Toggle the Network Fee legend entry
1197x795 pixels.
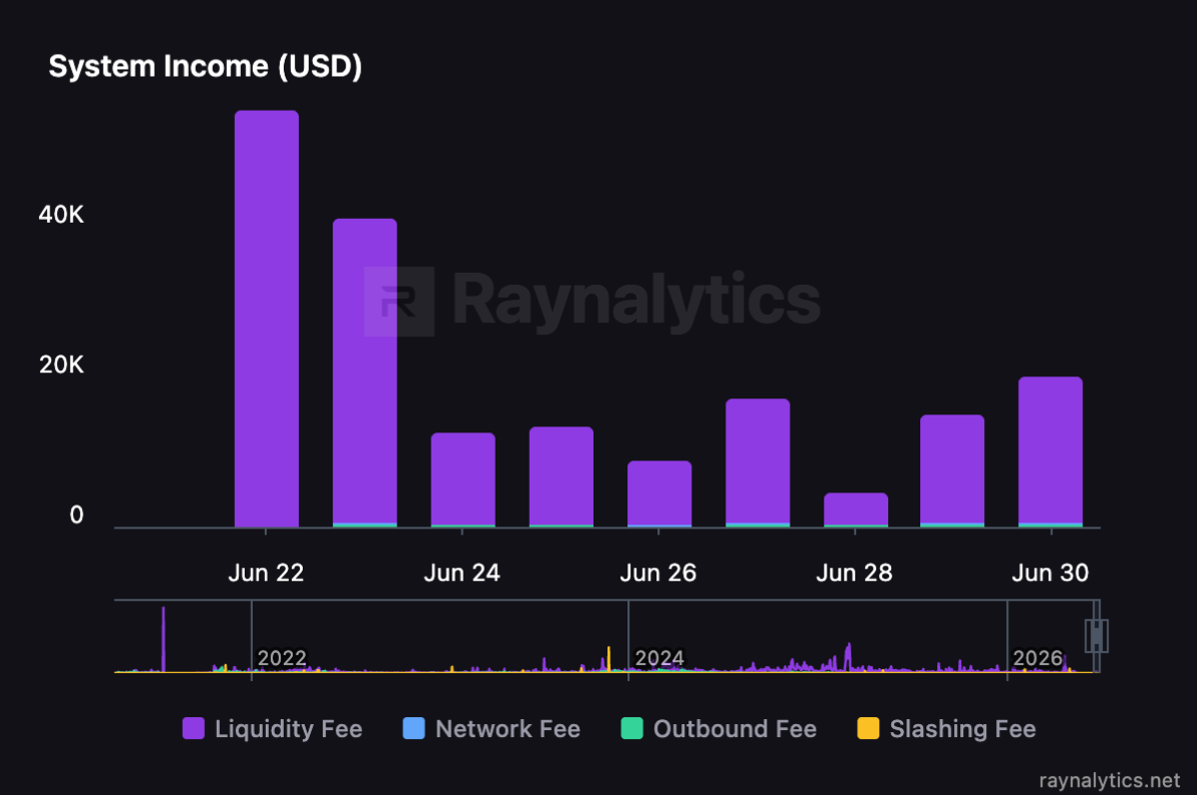click(492, 729)
